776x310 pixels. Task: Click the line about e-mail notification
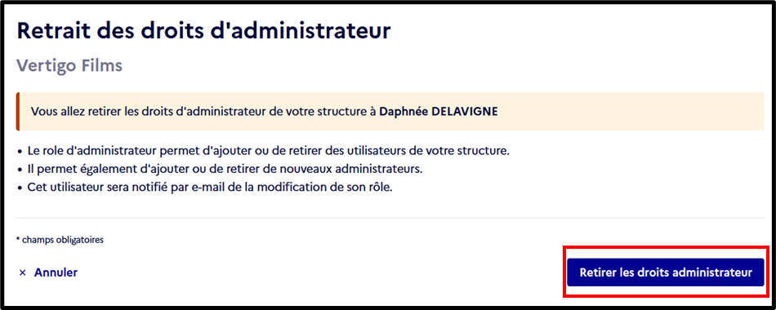pyautogui.click(x=210, y=188)
